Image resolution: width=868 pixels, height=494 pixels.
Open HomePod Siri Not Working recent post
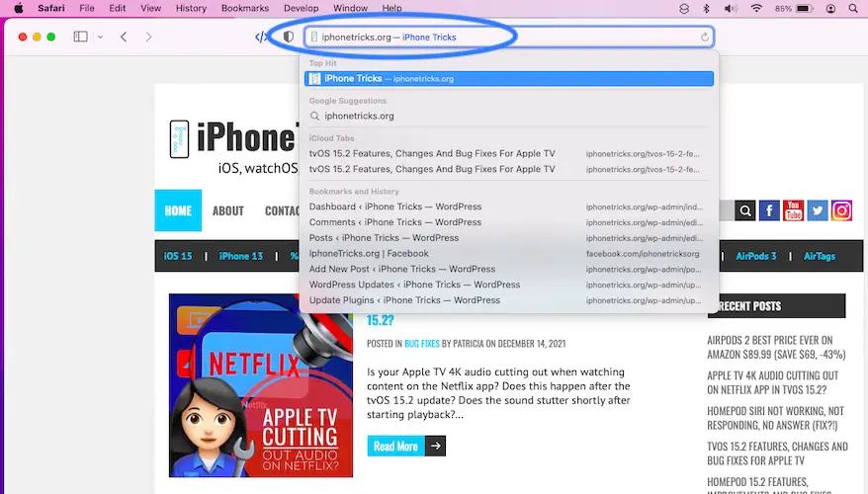coord(775,418)
